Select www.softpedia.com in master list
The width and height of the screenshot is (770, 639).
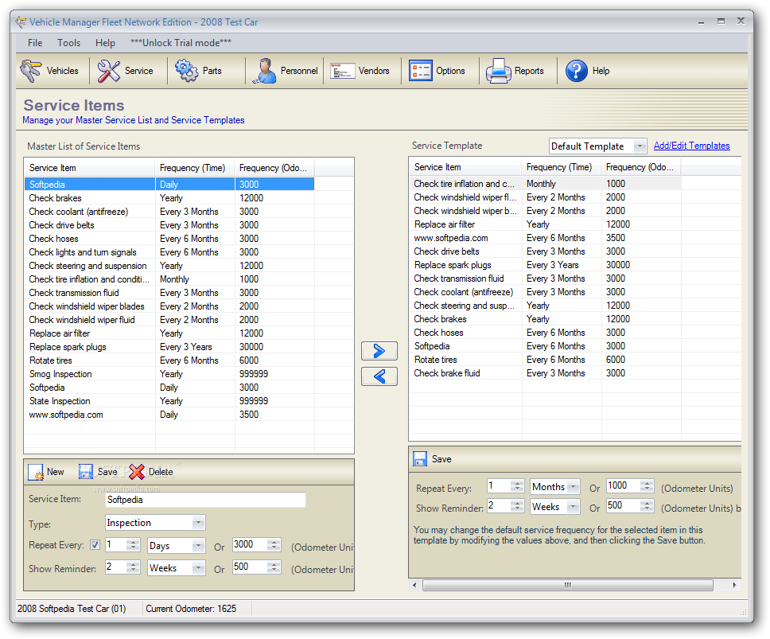pyautogui.click(x=169, y=415)
